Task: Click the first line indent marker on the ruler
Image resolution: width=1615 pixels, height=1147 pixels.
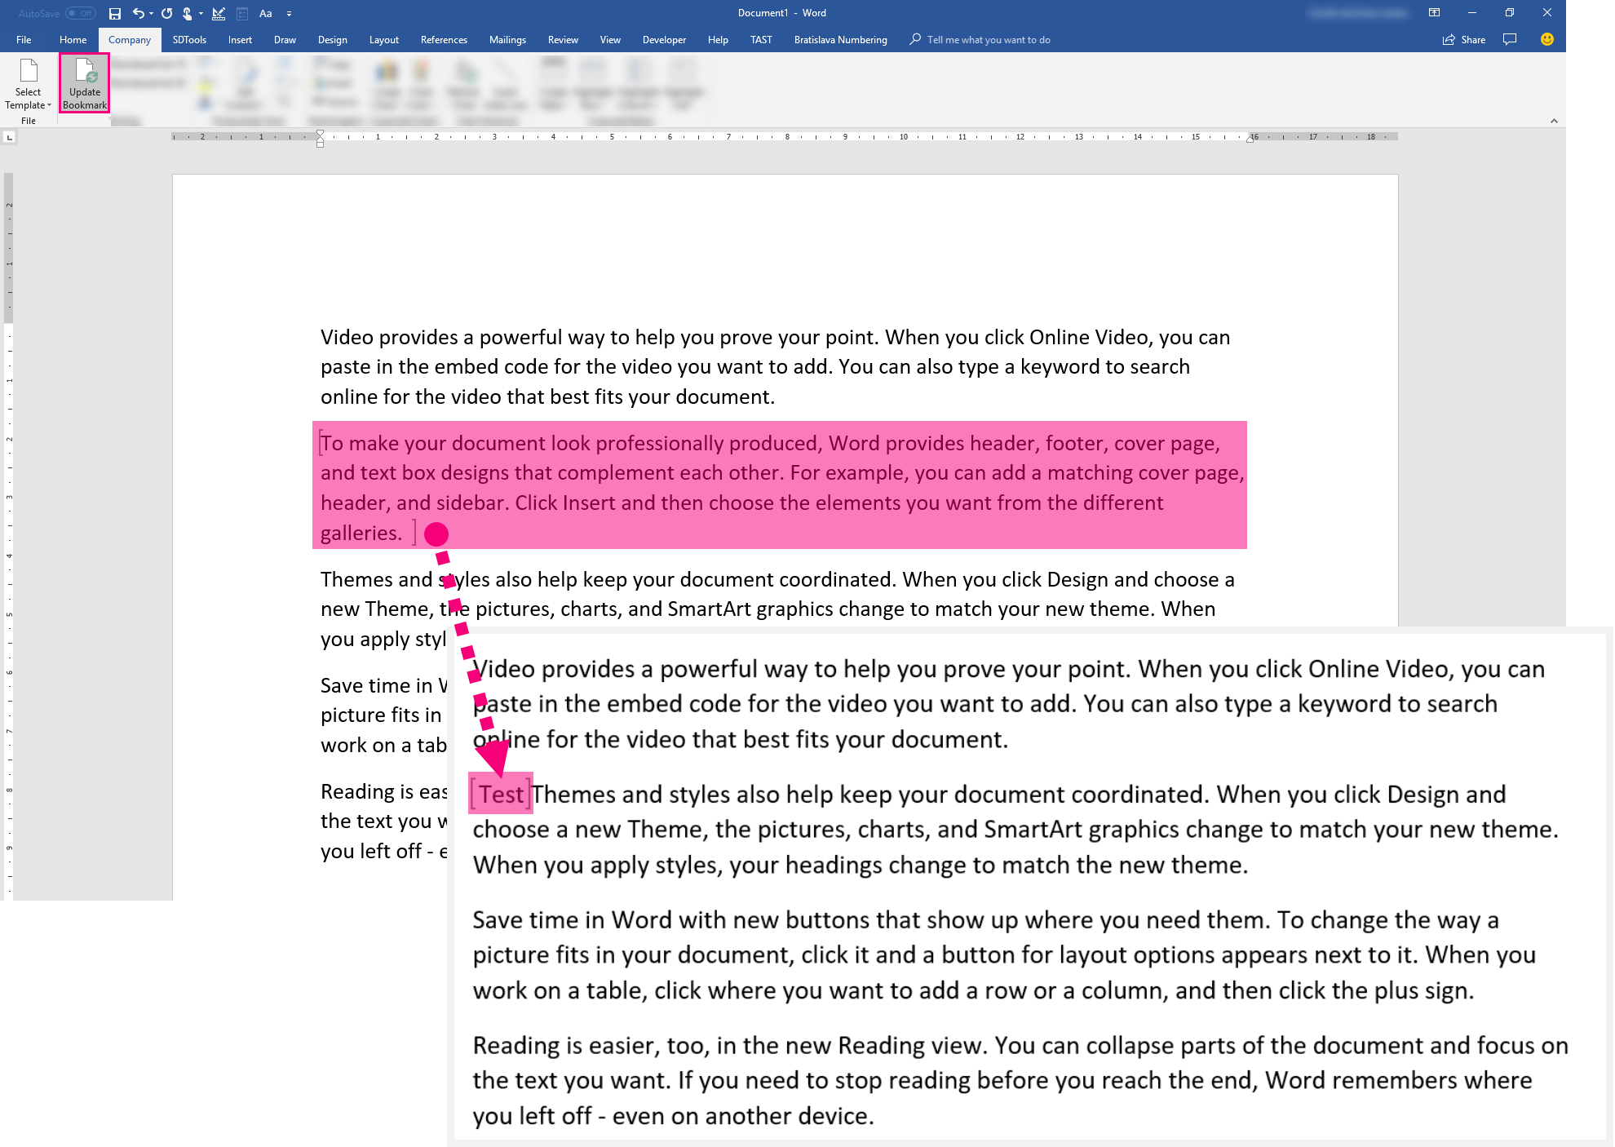Action: click(x=320, y=134)
